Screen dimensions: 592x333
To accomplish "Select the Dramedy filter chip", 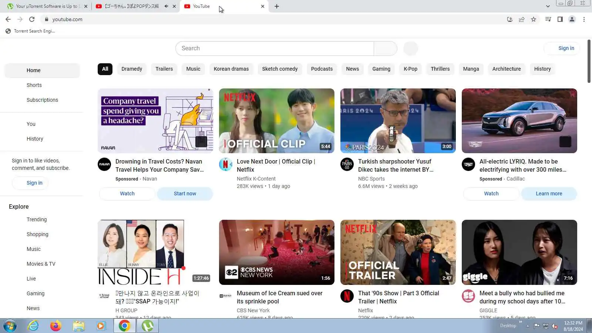I will (x=132, y=69).
